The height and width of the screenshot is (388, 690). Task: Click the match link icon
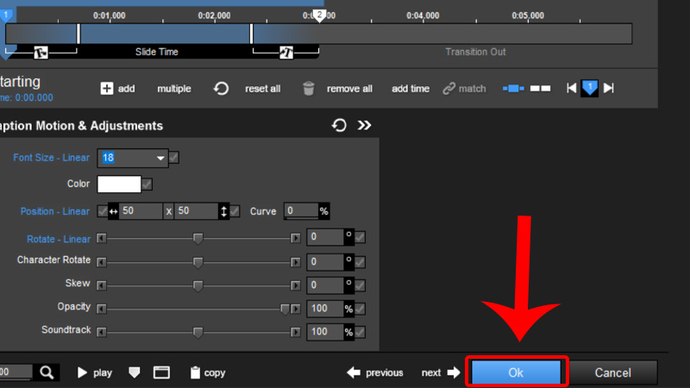coord(448,88)
